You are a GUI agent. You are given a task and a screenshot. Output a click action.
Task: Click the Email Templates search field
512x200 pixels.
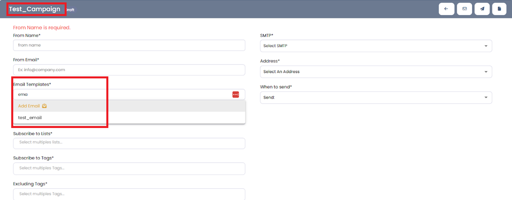(x=120, y=94)
